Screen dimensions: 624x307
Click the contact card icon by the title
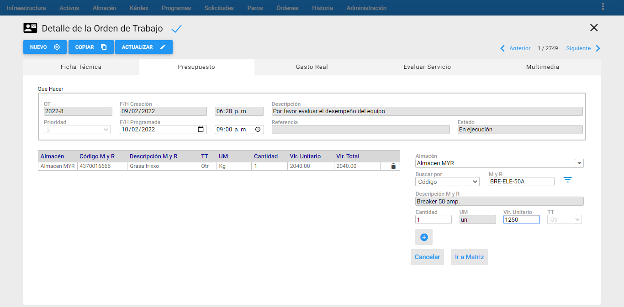click(x=30, y=28)
